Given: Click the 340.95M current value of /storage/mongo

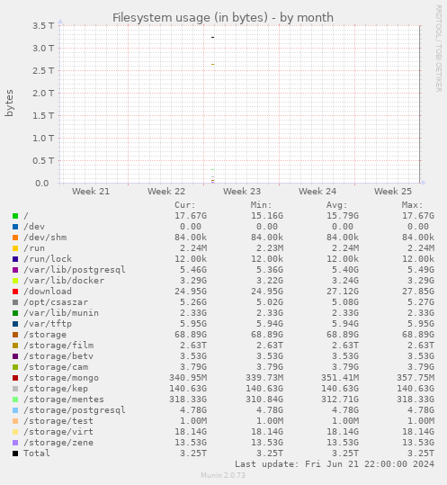Looking at the screenshot, I should pos(188,378).
